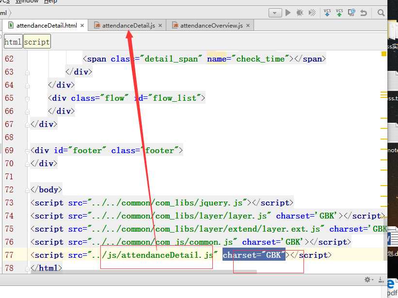
Task: Click the green Run button
Action: (x=288, y=13)
